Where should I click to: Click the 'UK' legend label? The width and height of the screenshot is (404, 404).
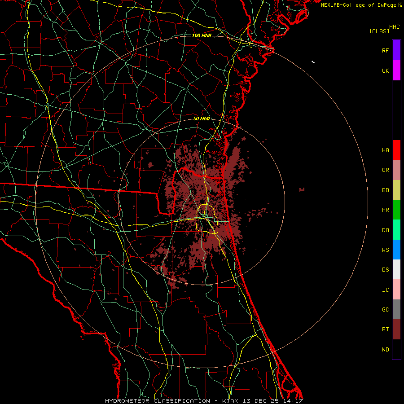point(385,71)
